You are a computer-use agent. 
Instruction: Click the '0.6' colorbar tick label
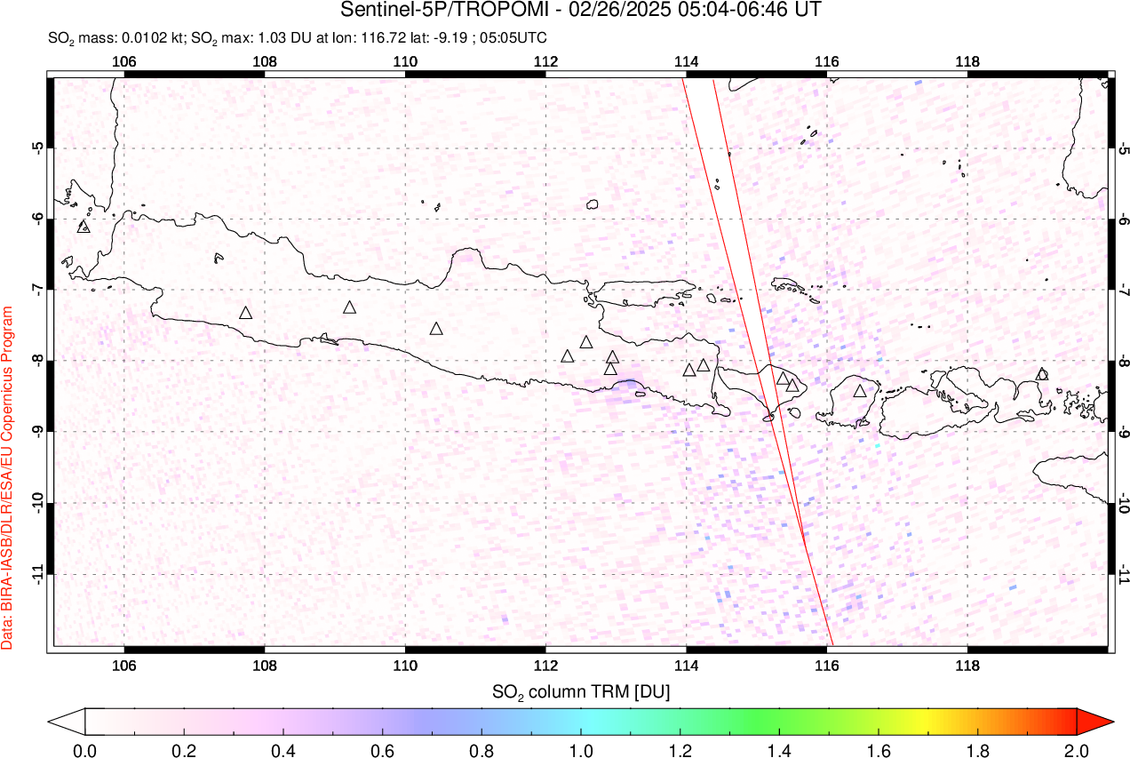[383, 750]
